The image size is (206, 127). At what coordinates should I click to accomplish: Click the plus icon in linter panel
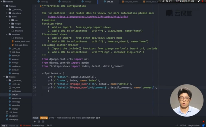click(x=35, y=122)
